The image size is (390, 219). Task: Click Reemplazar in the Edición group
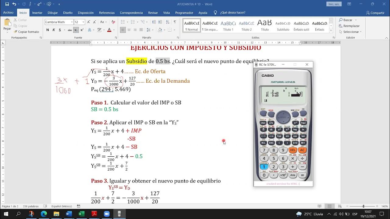pos(349,26)
